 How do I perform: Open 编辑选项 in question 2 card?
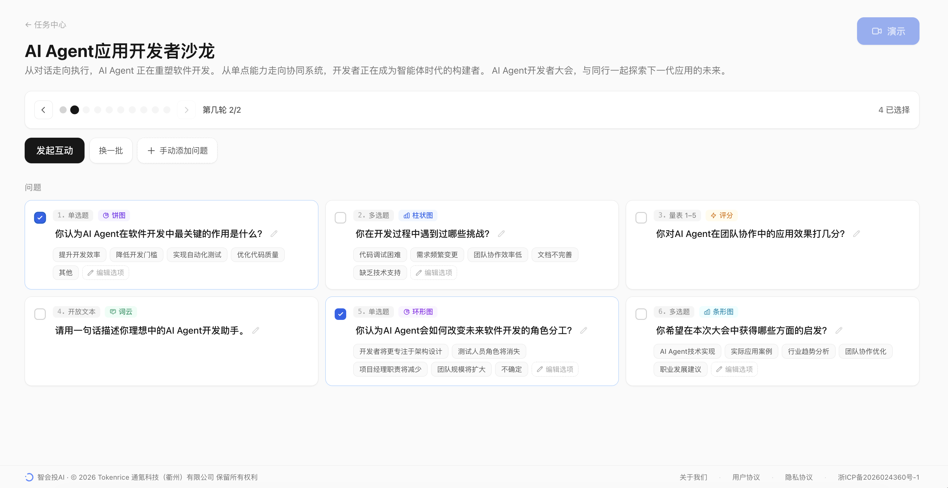[x=434, y=273]
